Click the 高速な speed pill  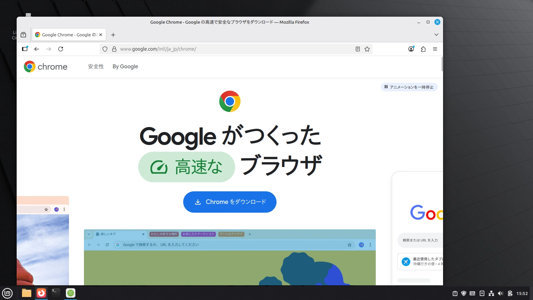(187, 167)
